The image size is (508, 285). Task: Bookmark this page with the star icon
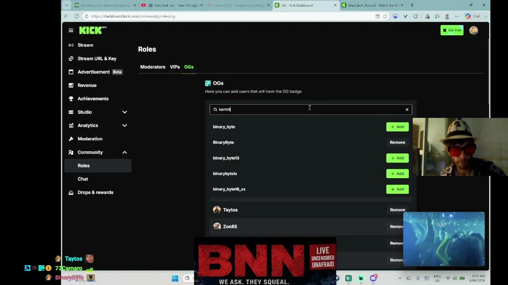(385, 16)
